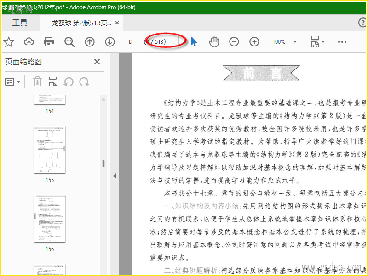368x276 pixels.
Task: Open the fit page scrolling options
Action: pyautogui.click(x=317, y=42)
